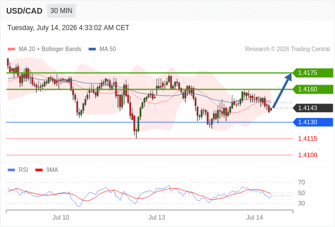Click the Research © 2026 Trading Central credit

[x=287, y=49]
